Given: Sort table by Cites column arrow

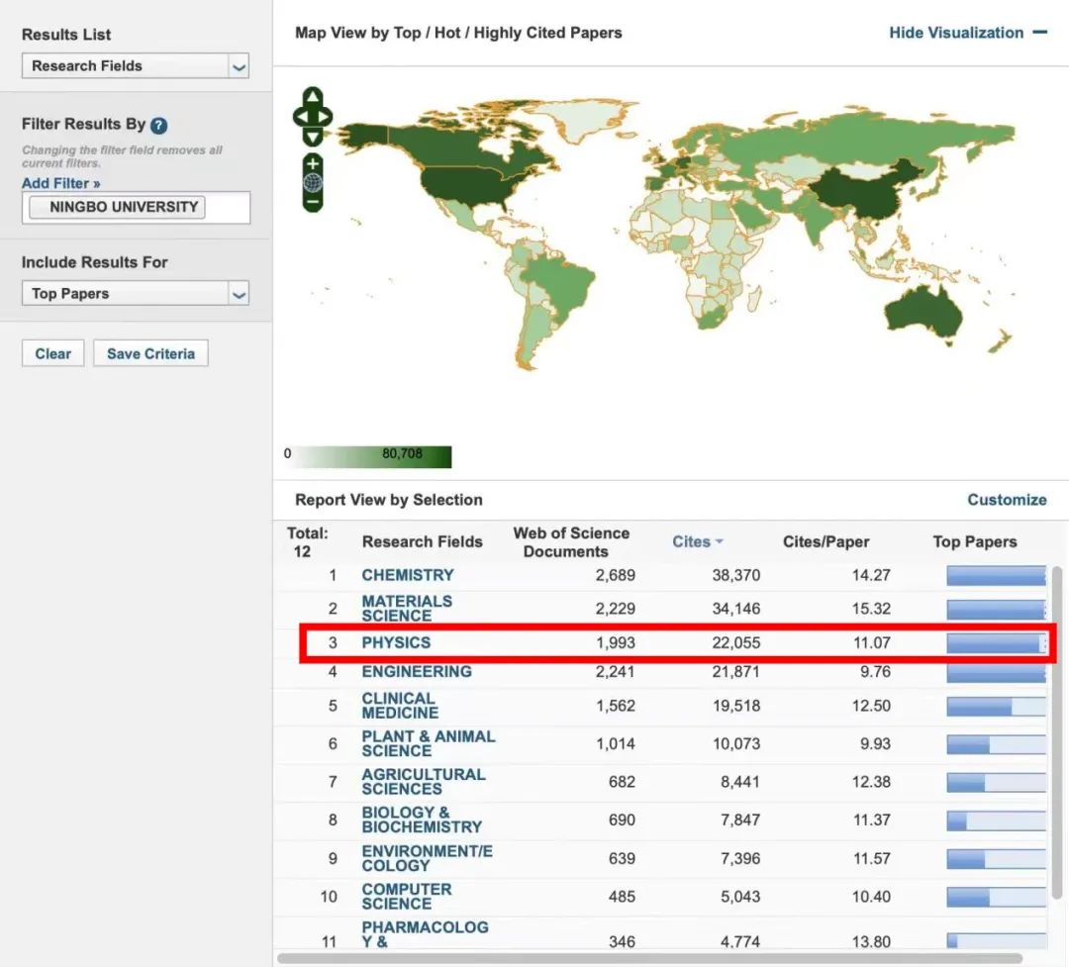Looking at the screenshot, I should [x=720, y=541].
